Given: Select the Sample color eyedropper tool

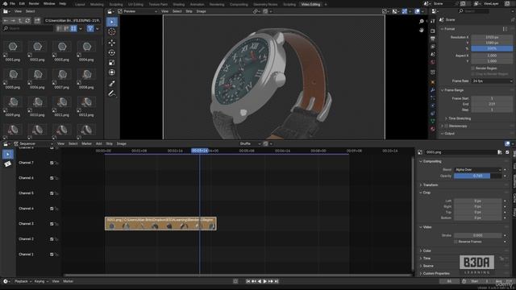Looking at the screenshot, I should pyautogui.click(x=112, y=84).
